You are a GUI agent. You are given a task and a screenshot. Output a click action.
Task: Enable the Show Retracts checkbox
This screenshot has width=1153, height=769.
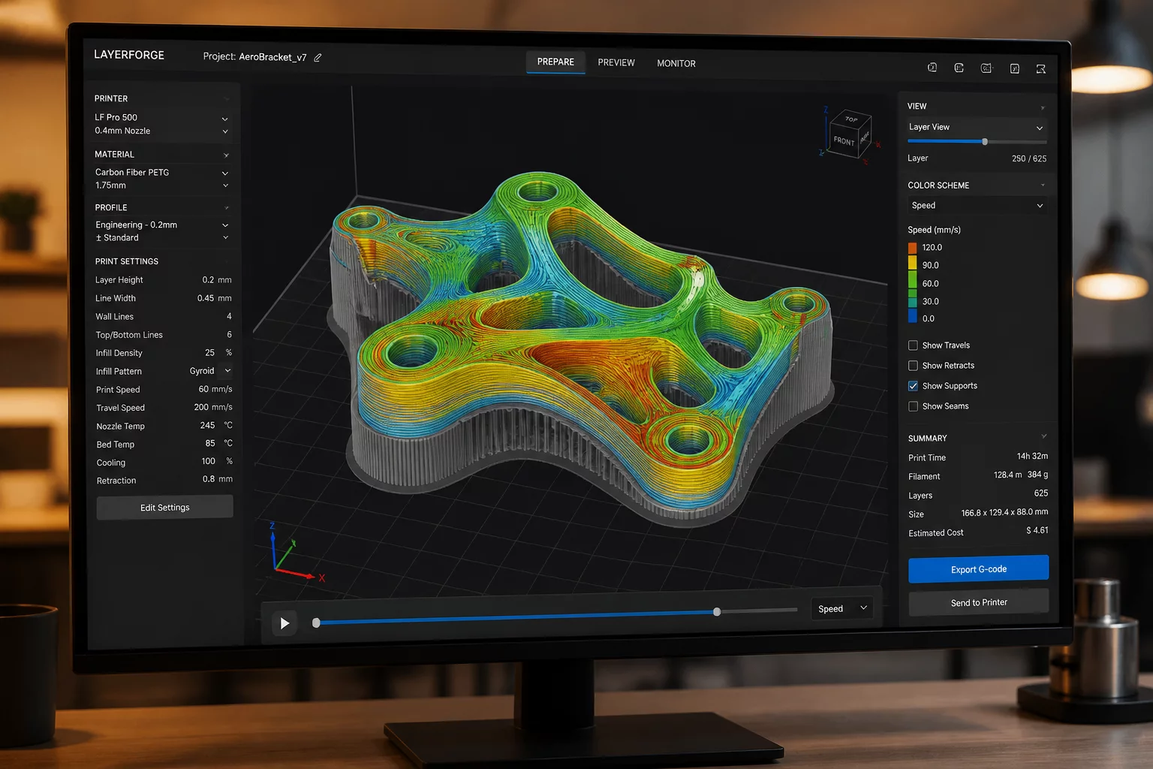tap(913, 366)
